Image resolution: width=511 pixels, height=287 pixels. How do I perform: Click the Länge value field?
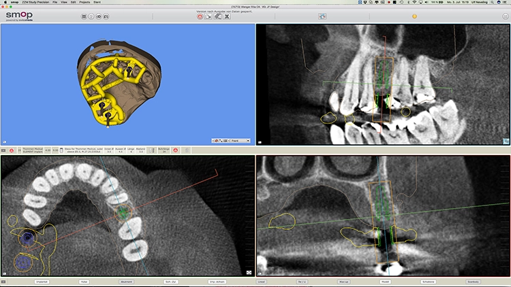click(131, 150)
